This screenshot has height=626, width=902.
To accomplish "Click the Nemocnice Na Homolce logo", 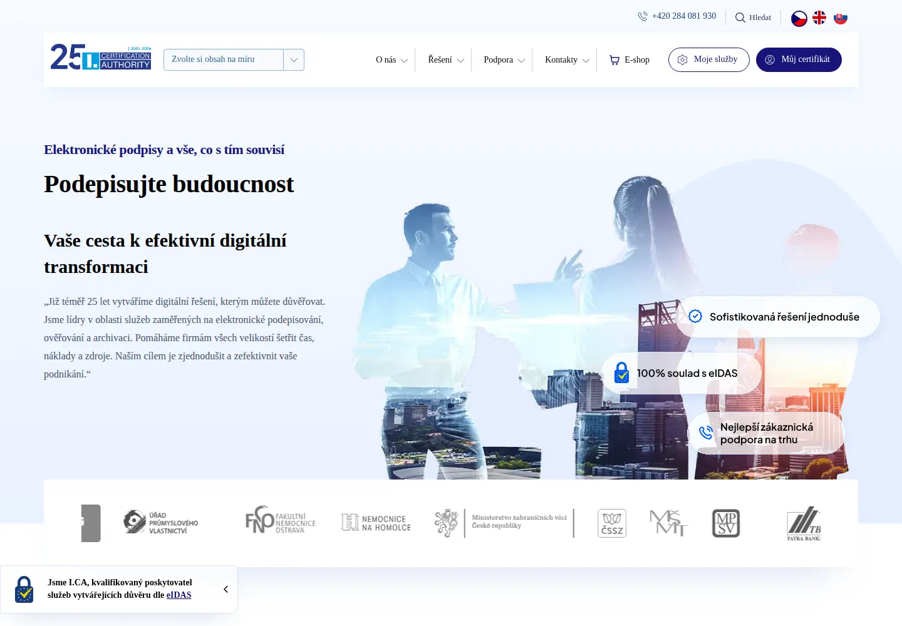I will (x=376, y=523).
